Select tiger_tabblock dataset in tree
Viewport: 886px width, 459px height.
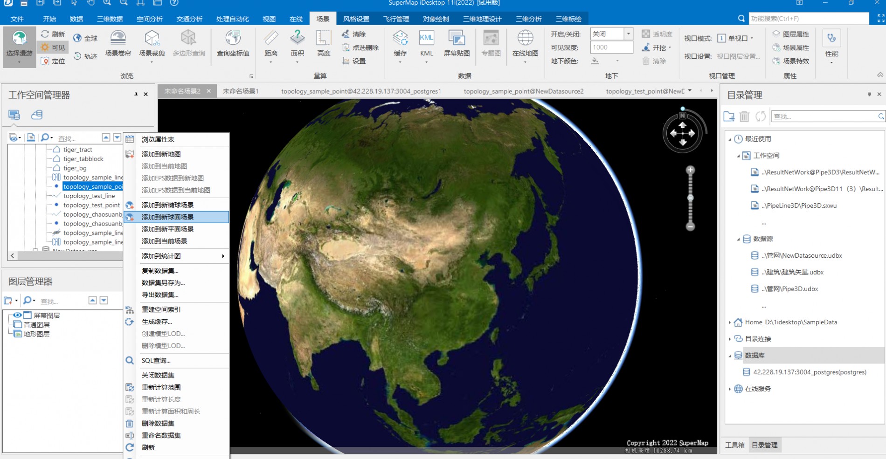(83, 159)
